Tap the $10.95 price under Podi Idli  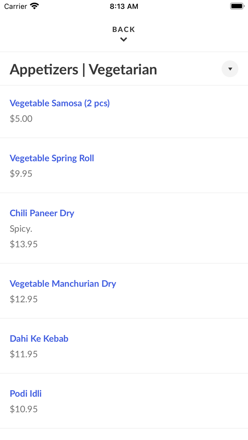pyautogui.click(x=23, y=409)
